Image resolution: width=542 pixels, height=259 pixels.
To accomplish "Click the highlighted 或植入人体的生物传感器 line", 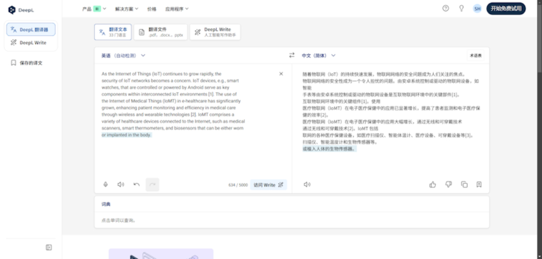I will (329, 149).
